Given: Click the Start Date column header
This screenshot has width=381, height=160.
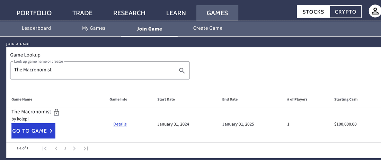Looking at the screenshot, I should (166, 99).
